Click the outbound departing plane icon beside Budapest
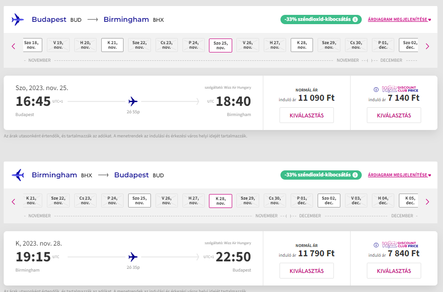Viewport: 443px width, 292px height. click(x=18, y=20)
